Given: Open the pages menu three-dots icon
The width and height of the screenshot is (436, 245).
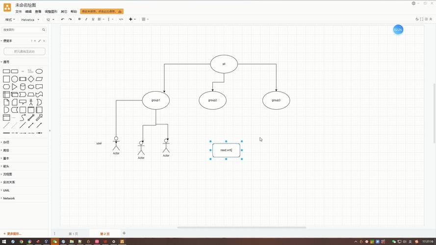Looking at the screenshot, I should (x=54, y=234).
